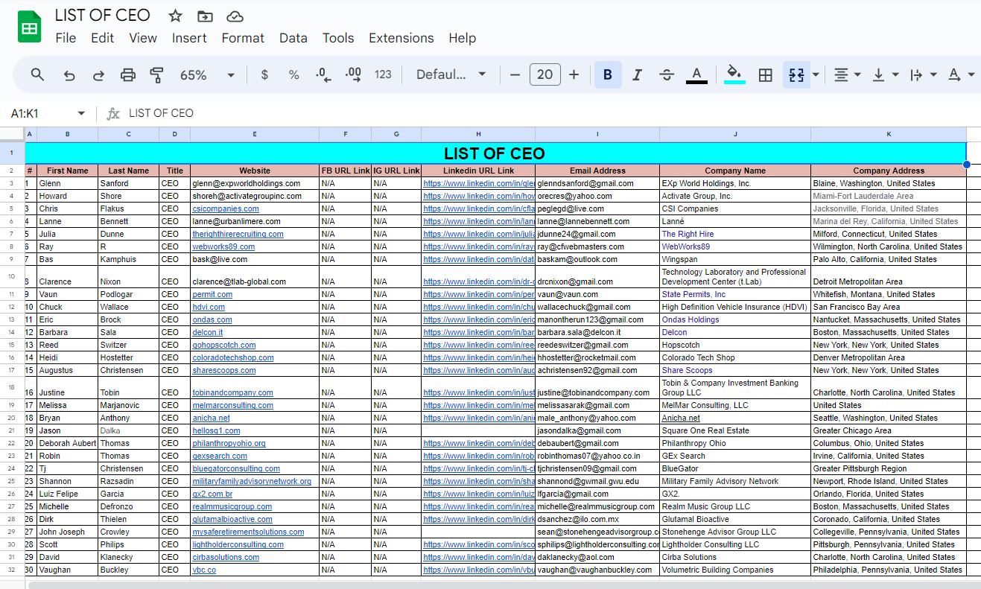
Task: Open the bluegatorconsulting.com link
Action: coord(236,468)
